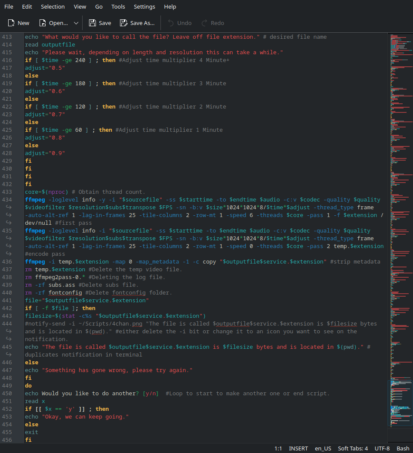The width and height of the screenshot is (413, 453).
Task: Click the Redo arrow icon
Action: coord(204,23)
